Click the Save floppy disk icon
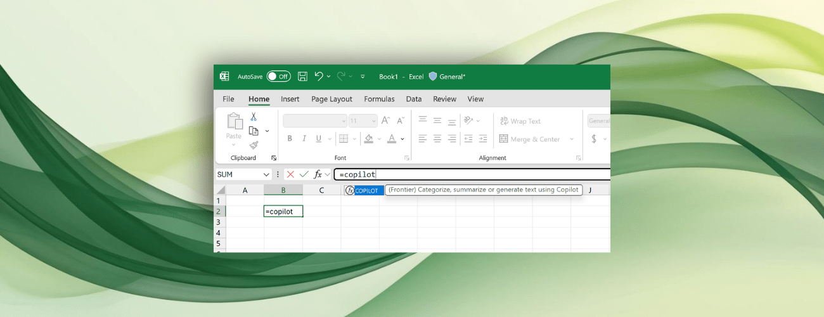 tap(302, 77)
